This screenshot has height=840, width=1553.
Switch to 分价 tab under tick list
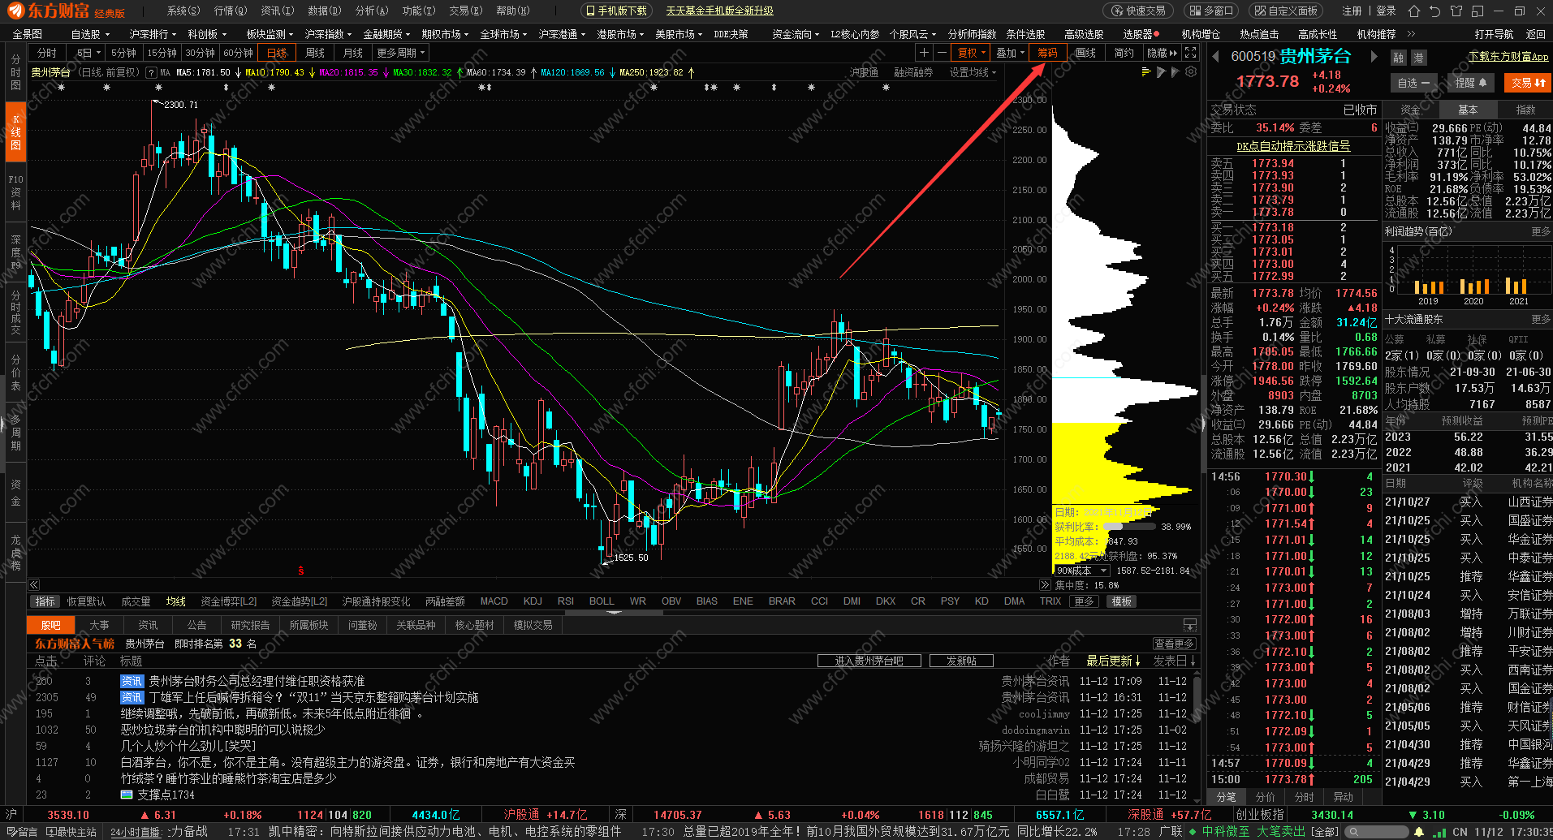click(x=1266, y=797)
